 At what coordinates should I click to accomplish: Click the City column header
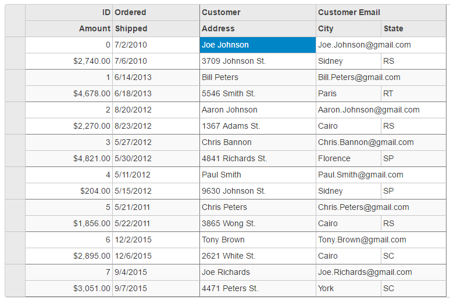point(348,28)
